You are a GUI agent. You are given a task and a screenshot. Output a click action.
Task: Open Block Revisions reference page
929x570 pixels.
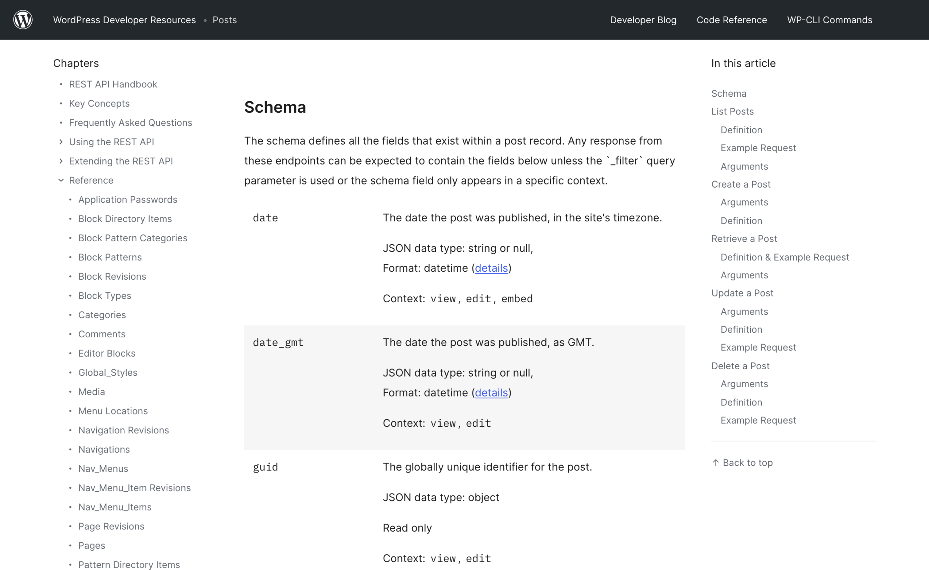[x=112, y=276]
